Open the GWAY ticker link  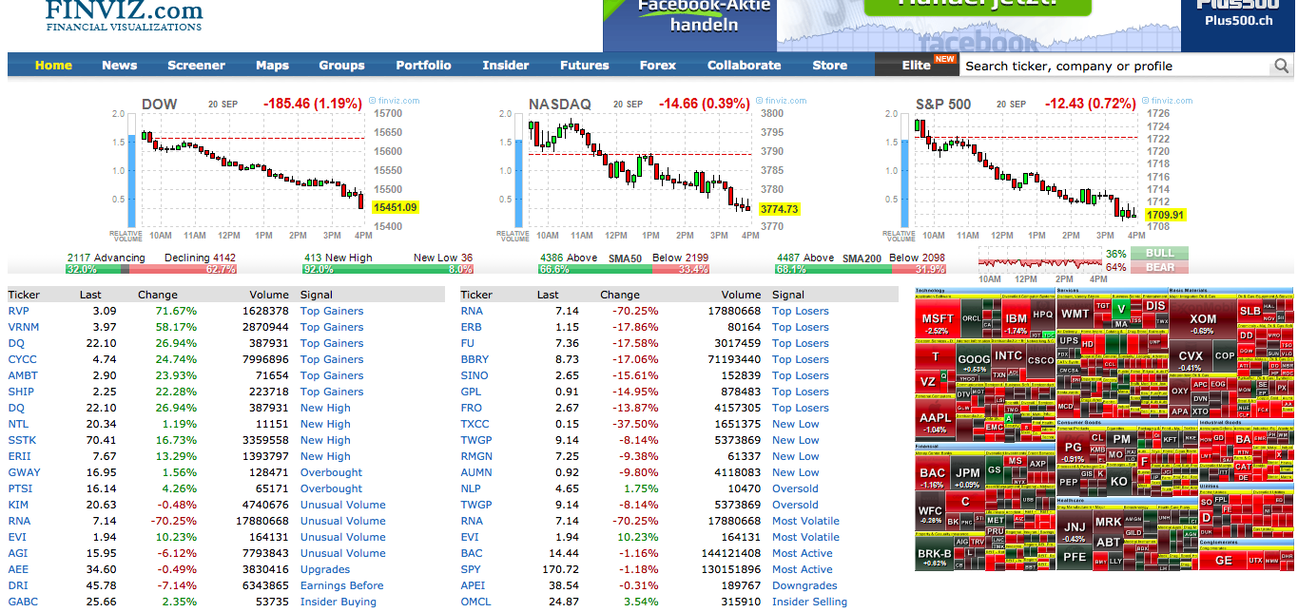pos(24,472)
